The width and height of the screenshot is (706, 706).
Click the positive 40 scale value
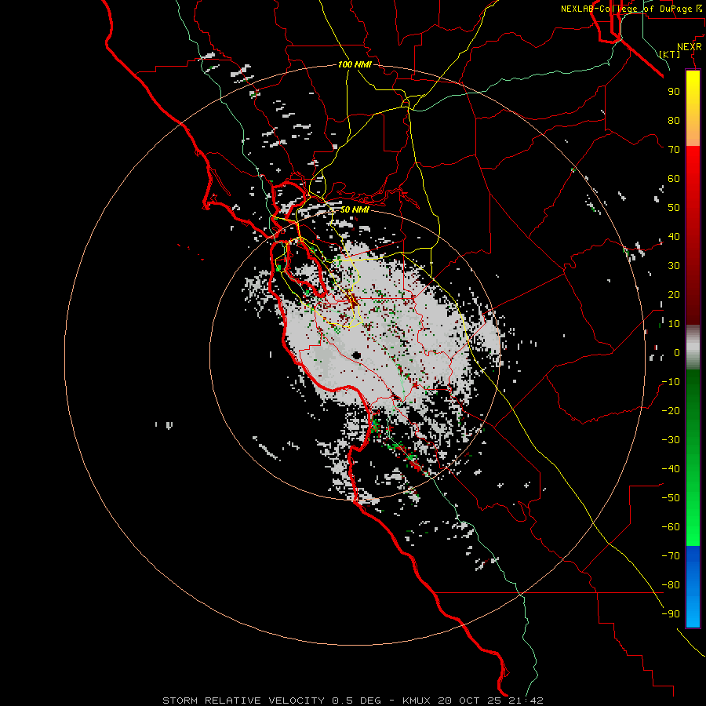[x=674, y=237]
